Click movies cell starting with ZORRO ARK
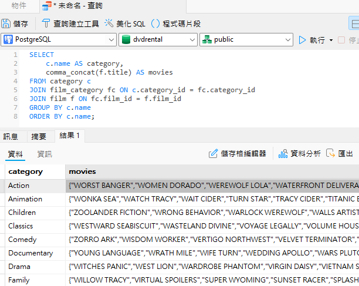 pos(212,240)
